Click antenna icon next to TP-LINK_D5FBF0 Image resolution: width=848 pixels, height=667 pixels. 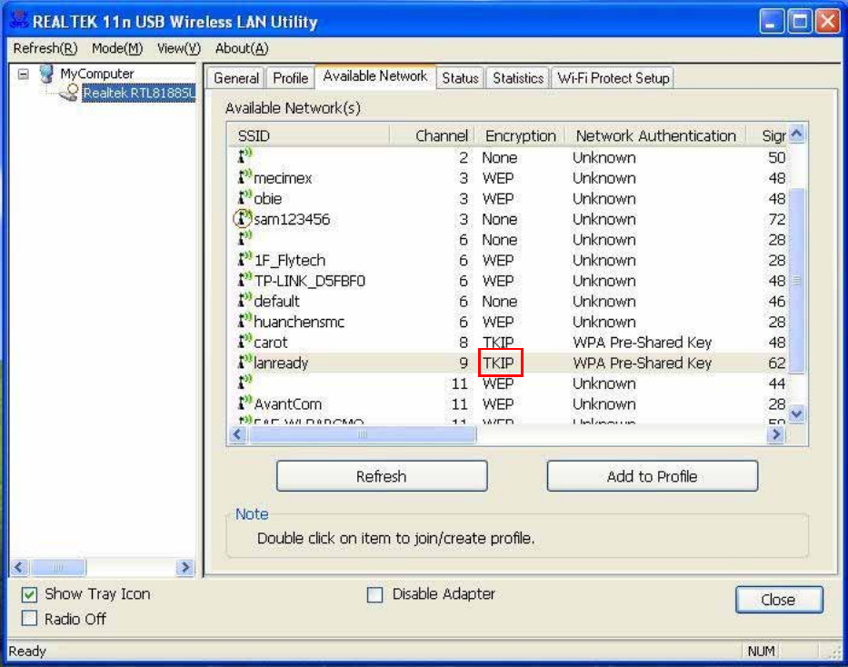tap(245, 280)
